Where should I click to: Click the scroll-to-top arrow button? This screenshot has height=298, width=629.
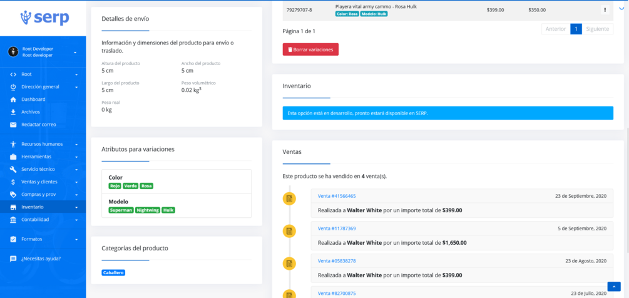(614, 286)
